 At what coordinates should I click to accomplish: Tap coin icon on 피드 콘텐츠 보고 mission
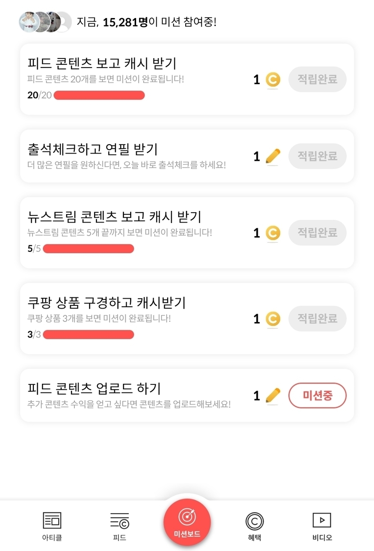point(273,80)
